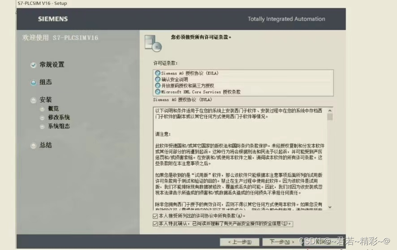Click icon beside Microsoft XML Core Services entry

(x=158, y=91)
